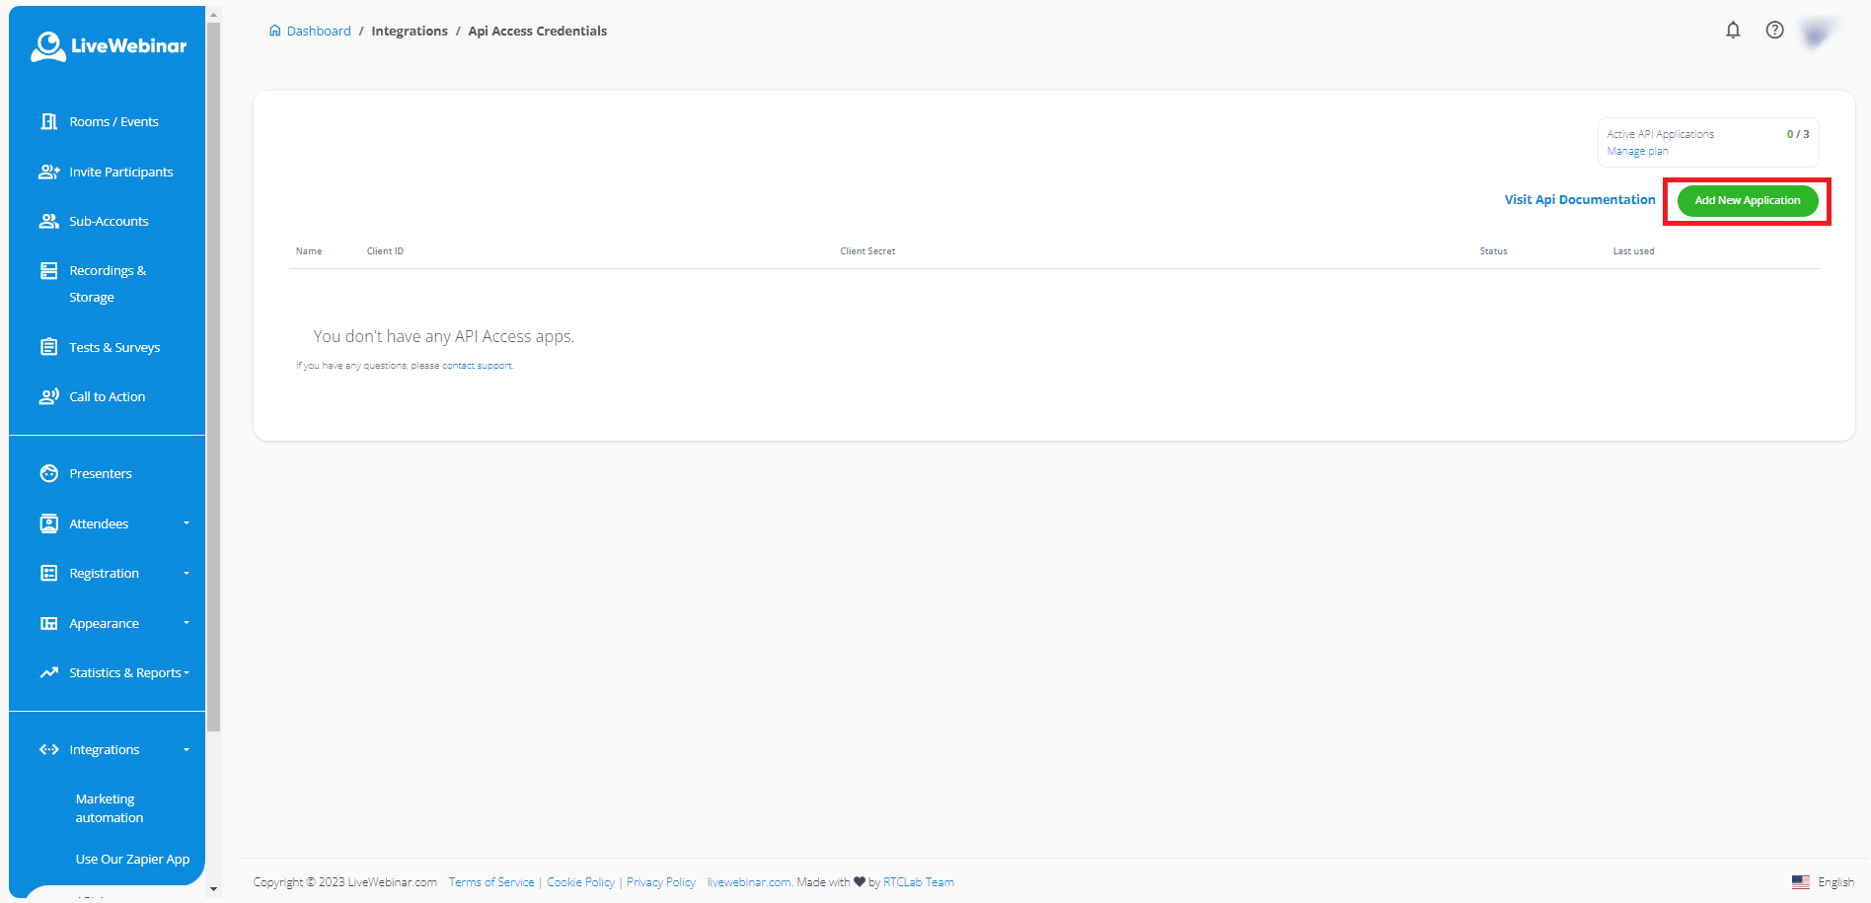Click the sidebar scrollbar down arrow

[x=214, y=888]
